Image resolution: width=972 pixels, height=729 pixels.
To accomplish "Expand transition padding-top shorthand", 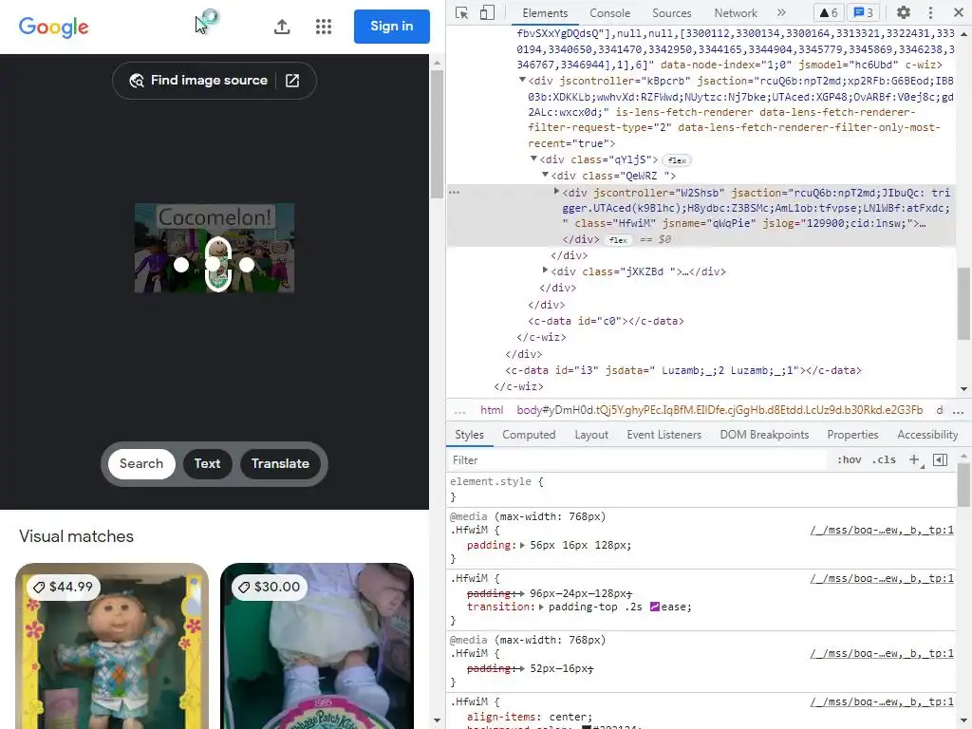I will pyautogui.click(x=541, y=607).
